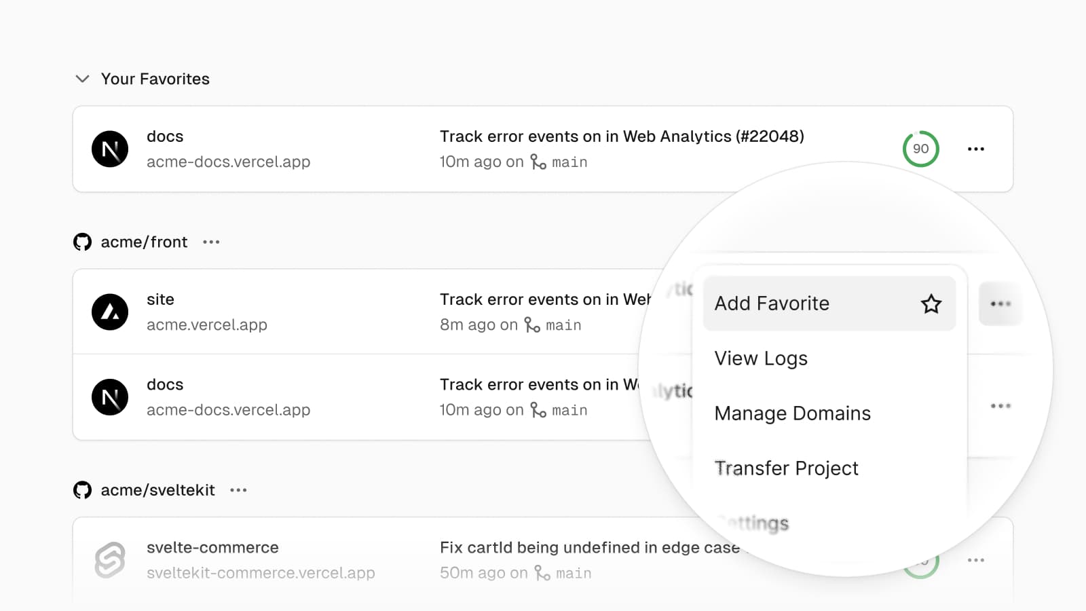The width and height of the screenshot is (1086, 611).
Task: Click the Next.js icon in favorites docs
Action: click(x=110, y=149)
